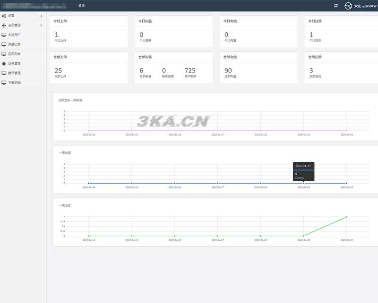Expand the 会员管理 submenu chevron
378x303 pixels.
tap(41, 25)
